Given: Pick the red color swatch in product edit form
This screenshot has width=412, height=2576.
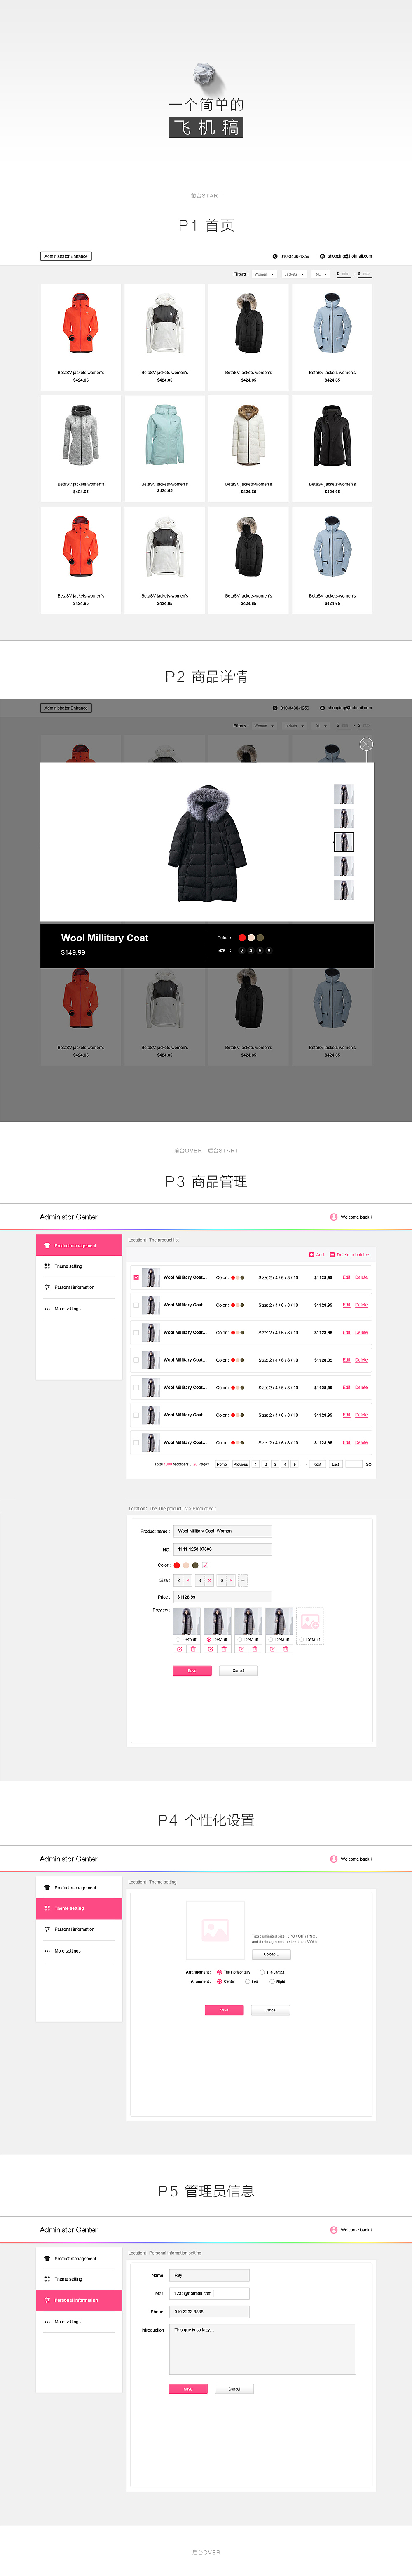Looking at the screenshot, I should pos(177,1565).
